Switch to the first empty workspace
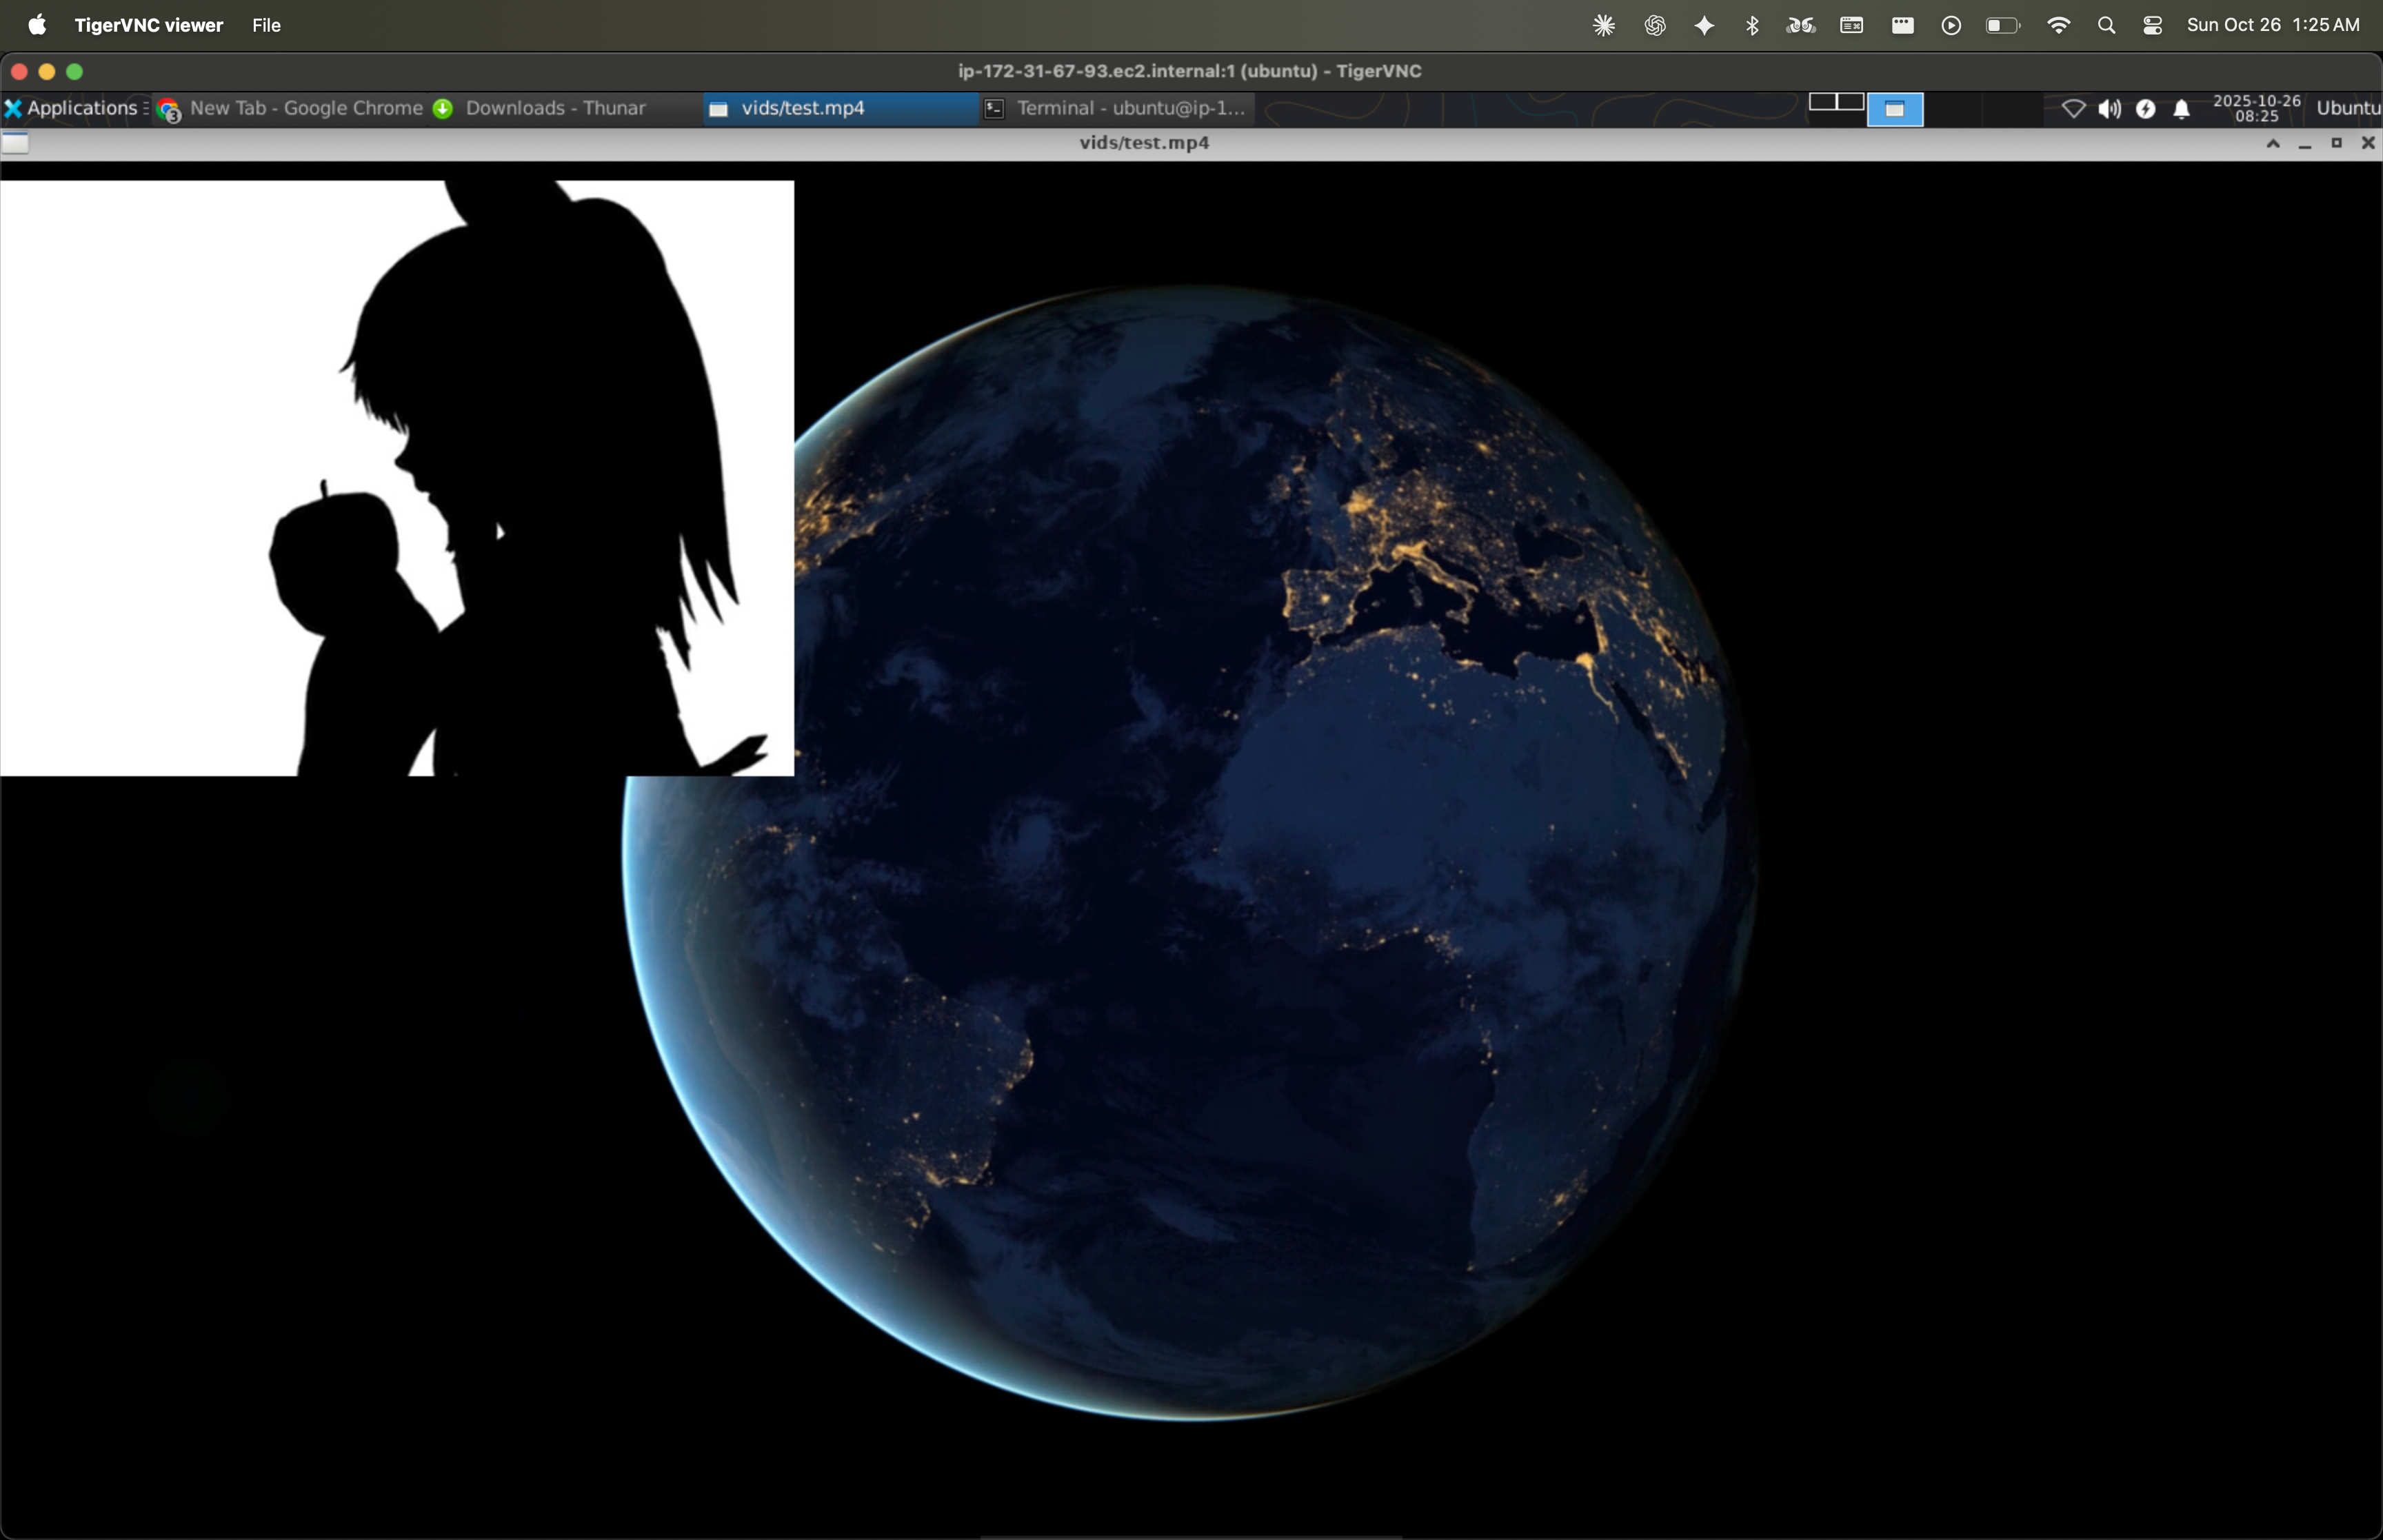 pos(1822,102)
